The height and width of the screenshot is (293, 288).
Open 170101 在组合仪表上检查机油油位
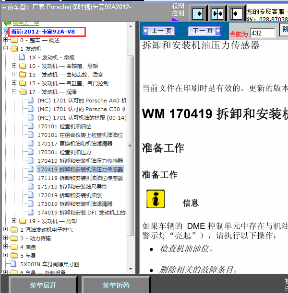click(80, 135)
